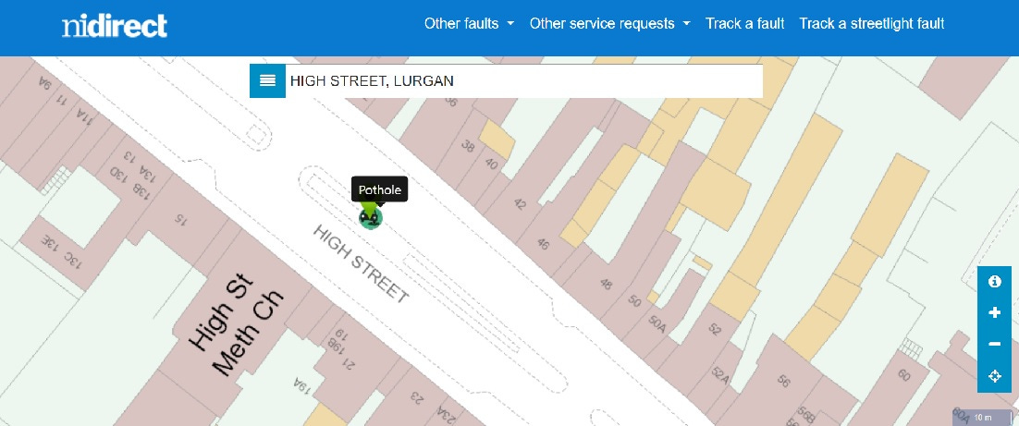Select building number 15 on map
The width and height of the screenshot is (1019, 426).
coord(179,219)
